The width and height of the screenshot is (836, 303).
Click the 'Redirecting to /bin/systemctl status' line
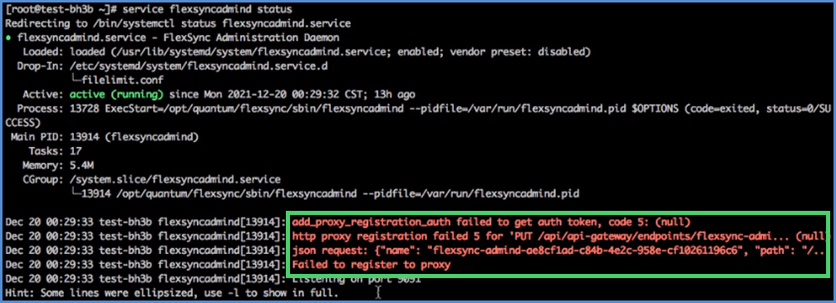click(x=179, y=23)
